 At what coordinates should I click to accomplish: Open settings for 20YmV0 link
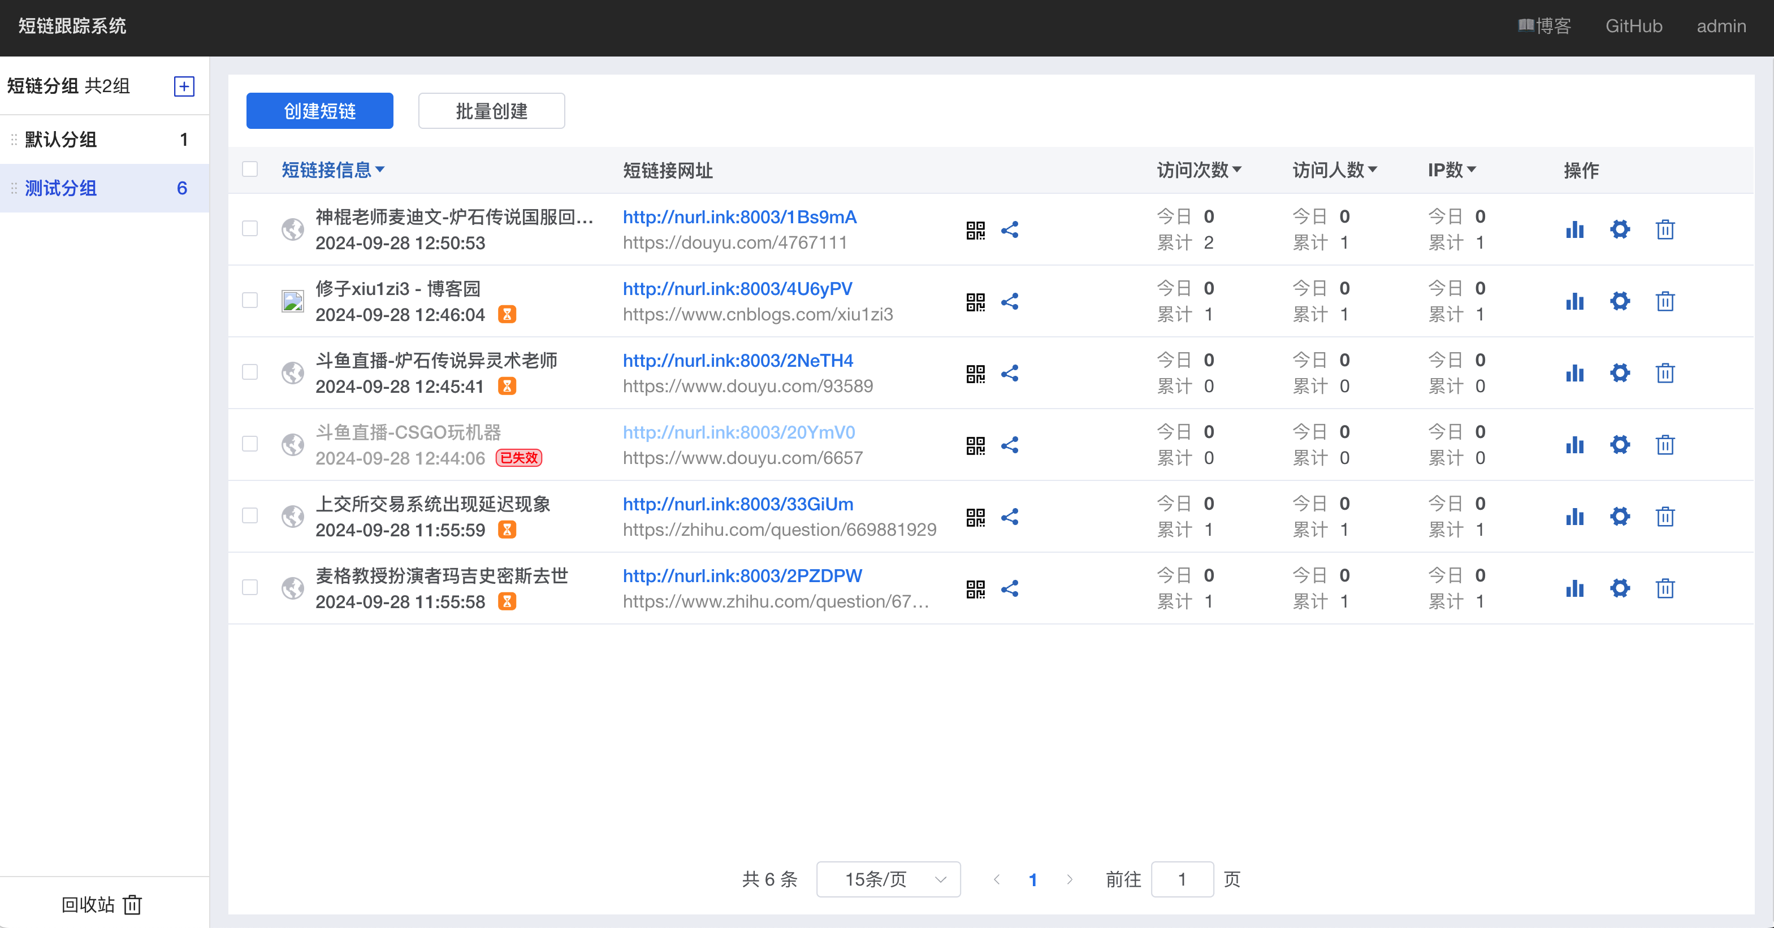pos(1620,445)
